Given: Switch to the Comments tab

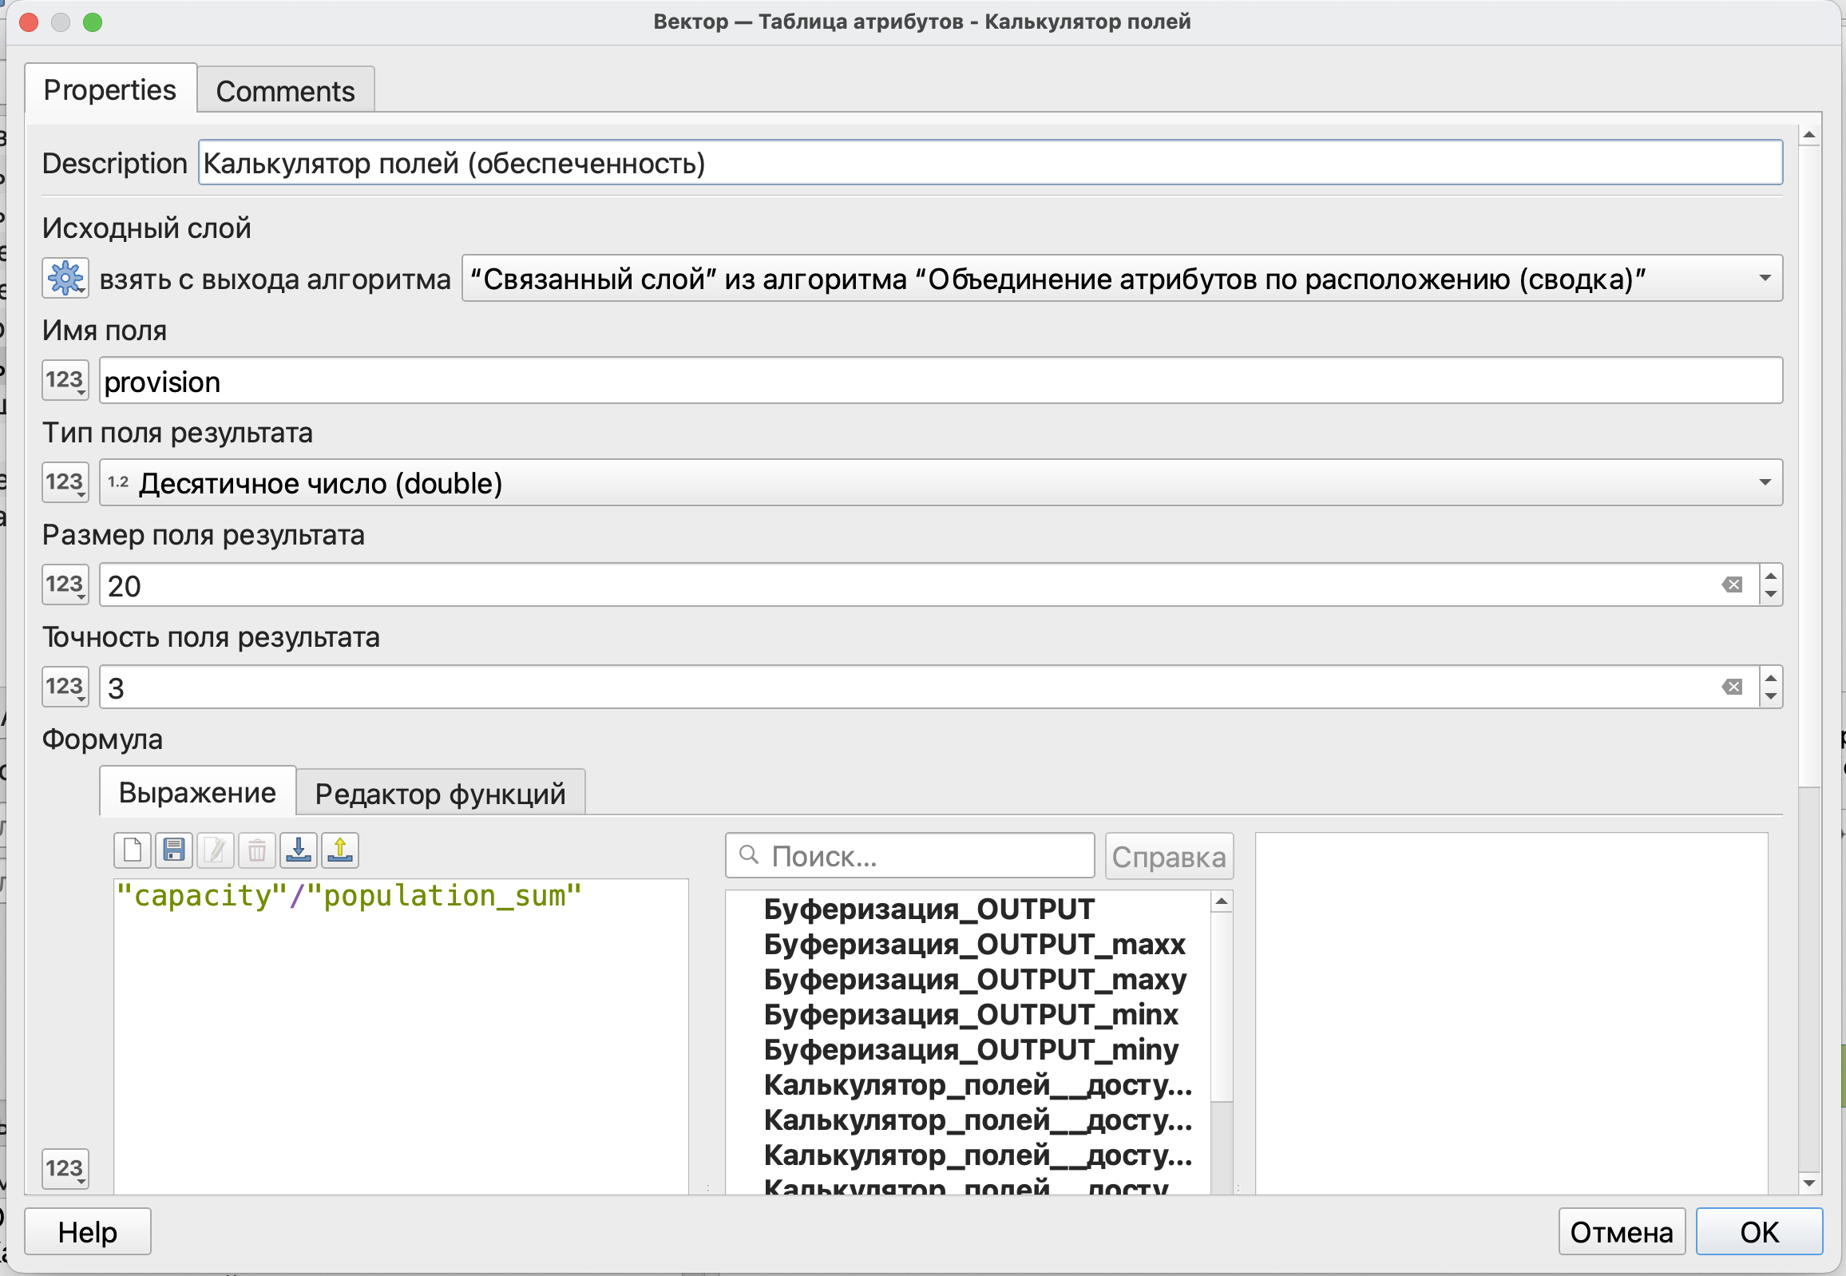Looking at the screenshot, I should (x=285, y=91).
